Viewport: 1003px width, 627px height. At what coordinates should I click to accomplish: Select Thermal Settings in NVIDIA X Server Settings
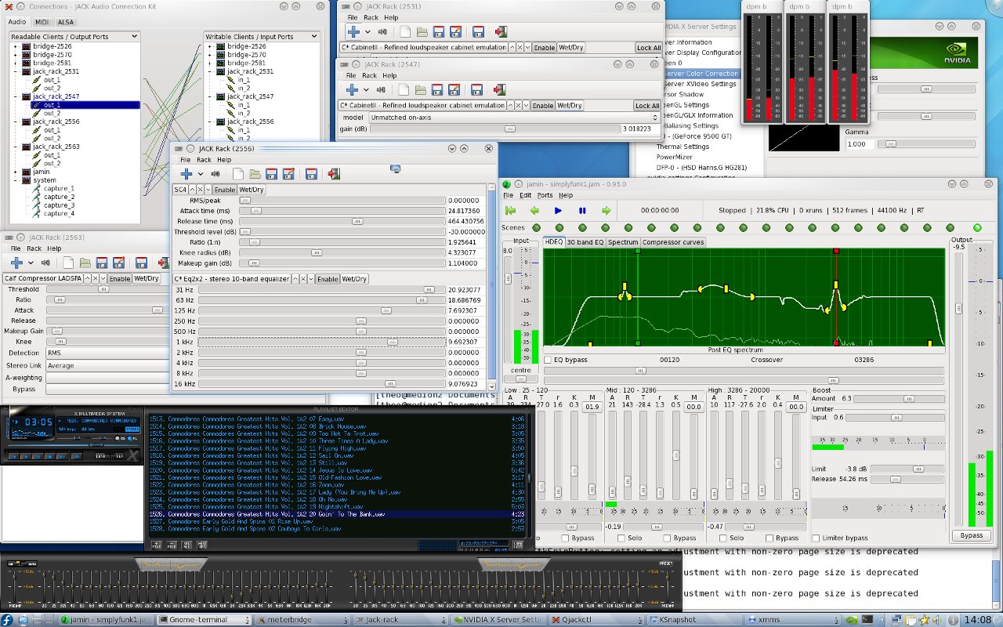682,147
